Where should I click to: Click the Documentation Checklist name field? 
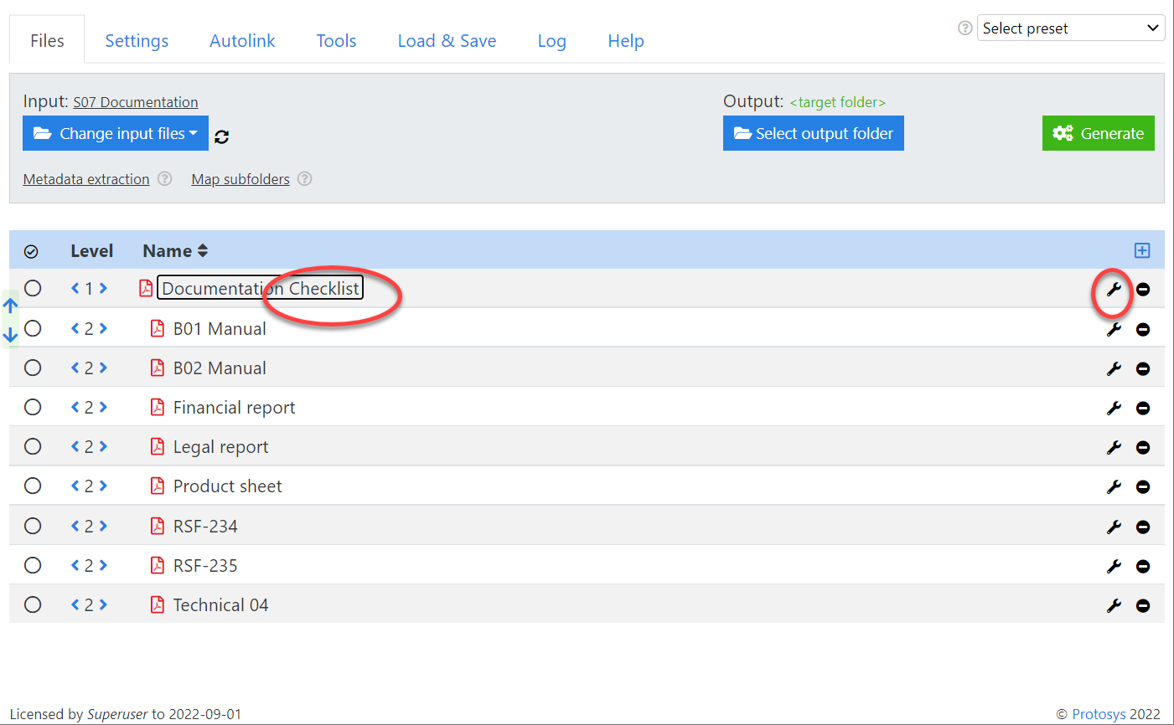coord(260,287)
